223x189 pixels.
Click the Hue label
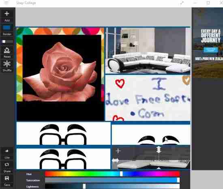[29, 174]
